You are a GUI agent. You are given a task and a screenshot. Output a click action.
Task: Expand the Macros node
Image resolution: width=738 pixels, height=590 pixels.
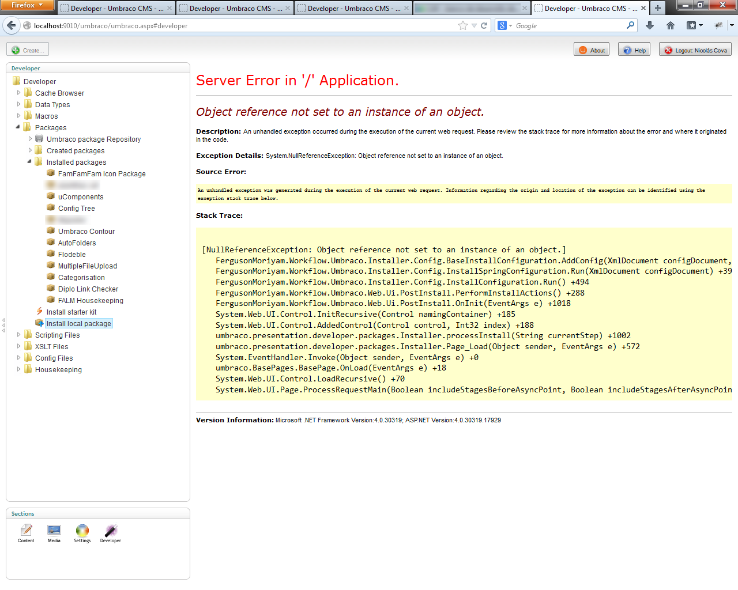(18, 116)
